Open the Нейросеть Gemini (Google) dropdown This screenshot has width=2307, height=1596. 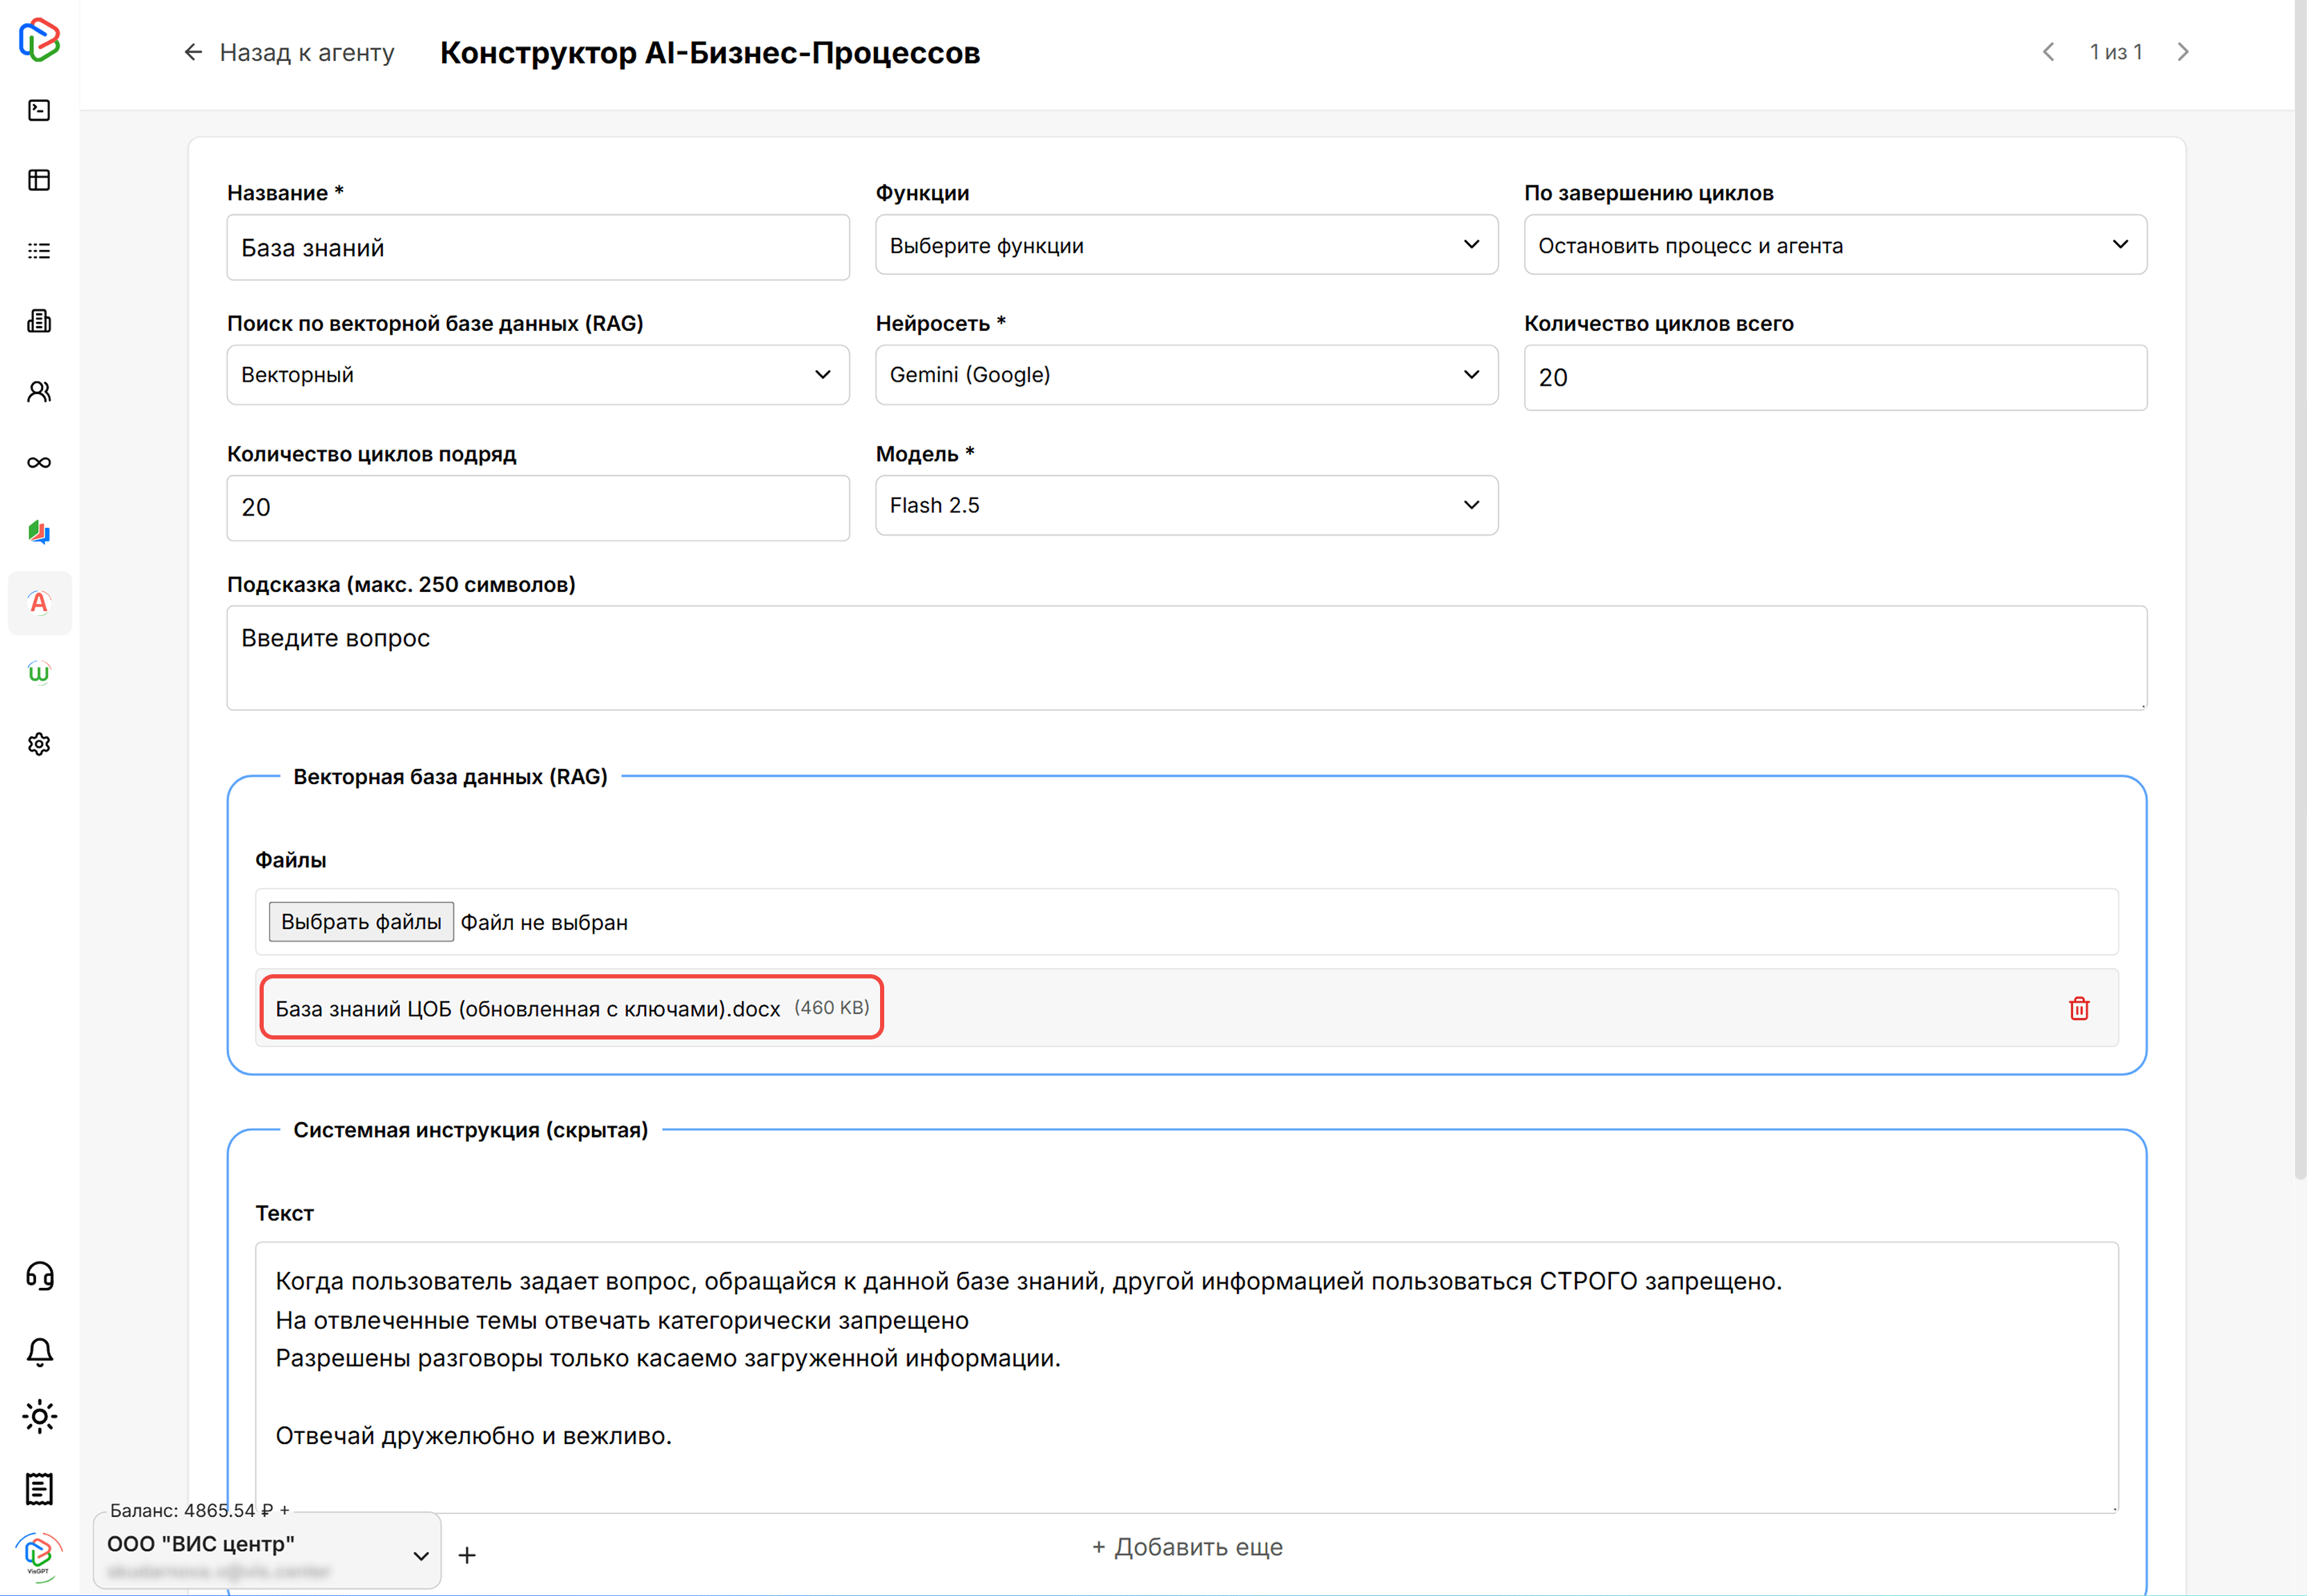1186,375
